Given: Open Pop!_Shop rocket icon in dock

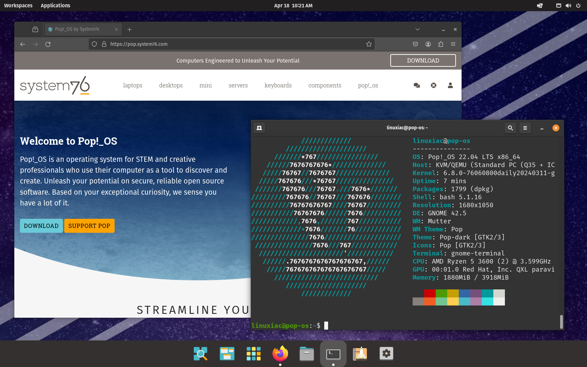Looking at the screenshot, I should click(x=360, y=354).
